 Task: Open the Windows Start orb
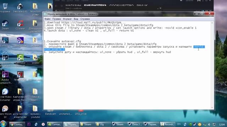click(x=4, y=124)
